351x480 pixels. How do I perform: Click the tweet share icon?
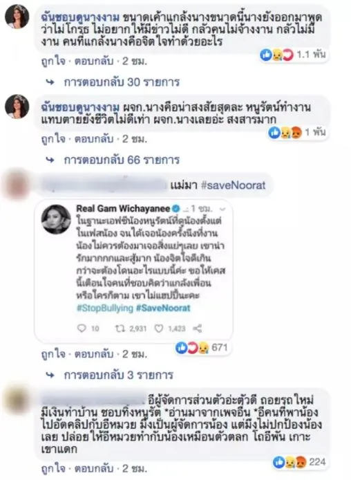(198, 329)
